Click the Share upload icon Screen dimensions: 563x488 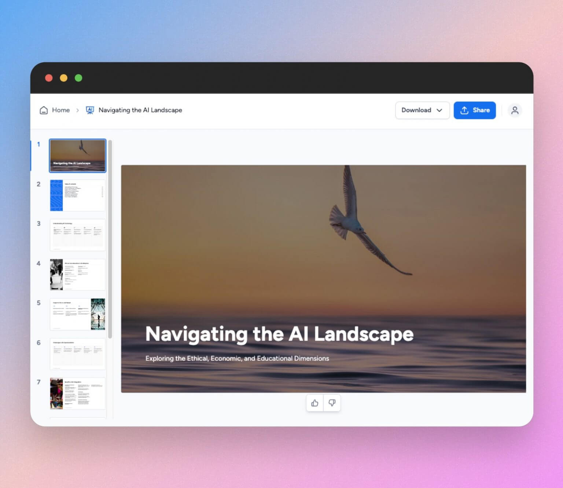click(x=464, y=110)
